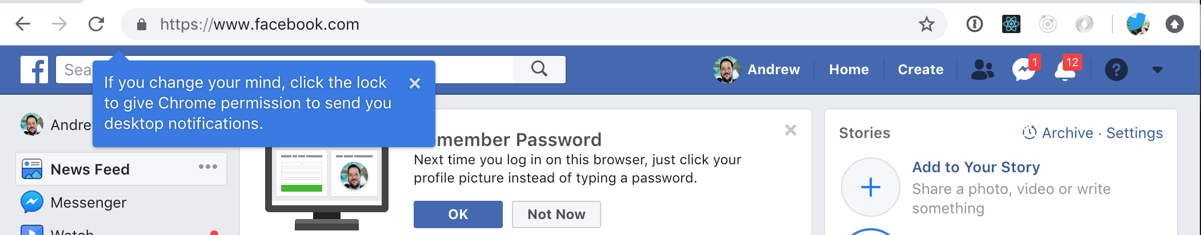The width and height of the screenshot is (1201, 235).
Task: Open the Create menu
Action: [920, 70]
